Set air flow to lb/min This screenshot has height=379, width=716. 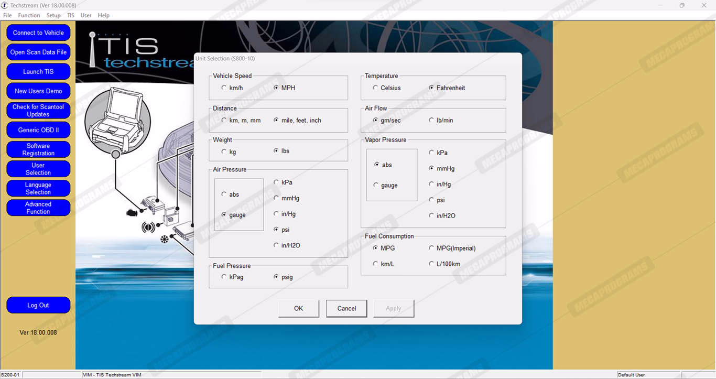(x=431, y=121)
